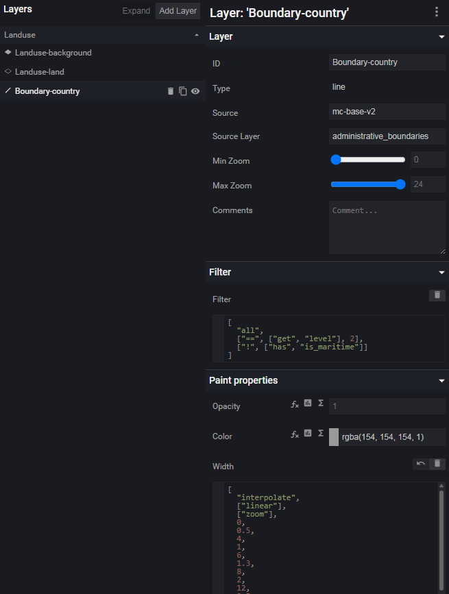Click the Opacity fx zoom function icon
The width and height of the screenshot is (449, 594).
(295, 404)
